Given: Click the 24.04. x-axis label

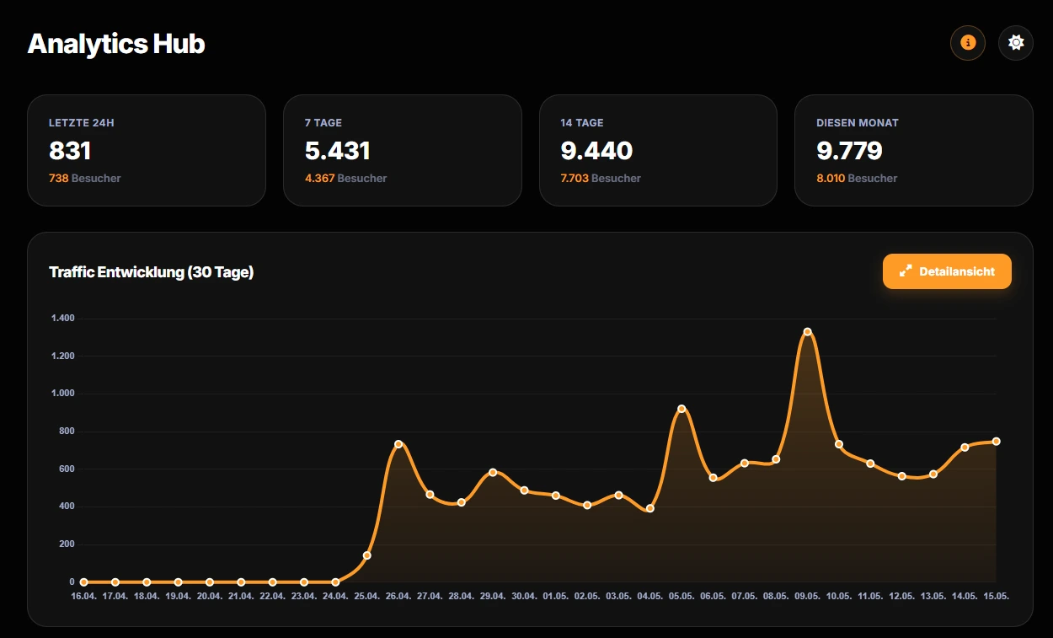Looking at the screenshot, I should point(335,596).
